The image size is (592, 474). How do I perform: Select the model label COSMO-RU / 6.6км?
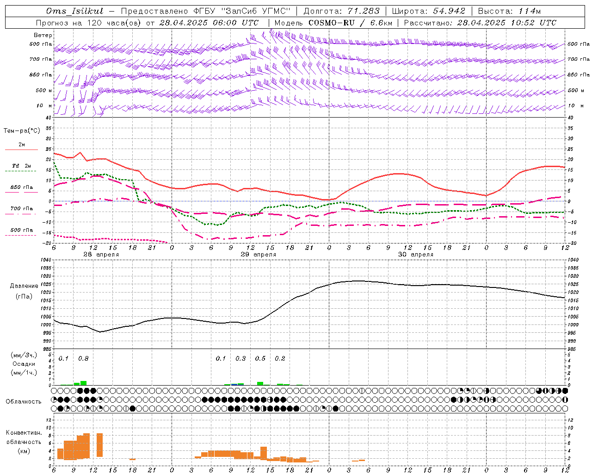click(351, 23)
